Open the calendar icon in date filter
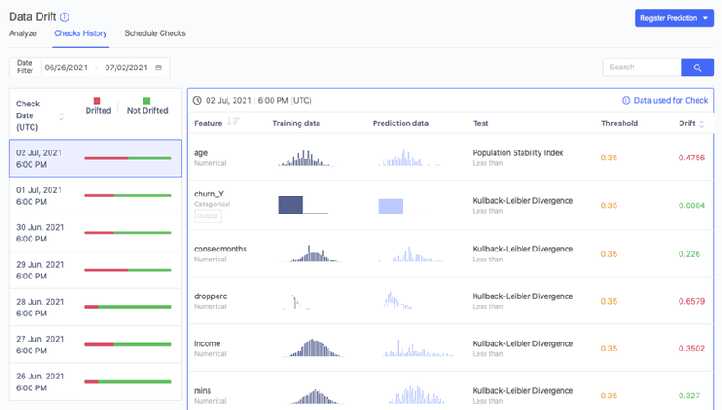The height and width of the screenshot is (410, 722). click(x=159, y=68)
